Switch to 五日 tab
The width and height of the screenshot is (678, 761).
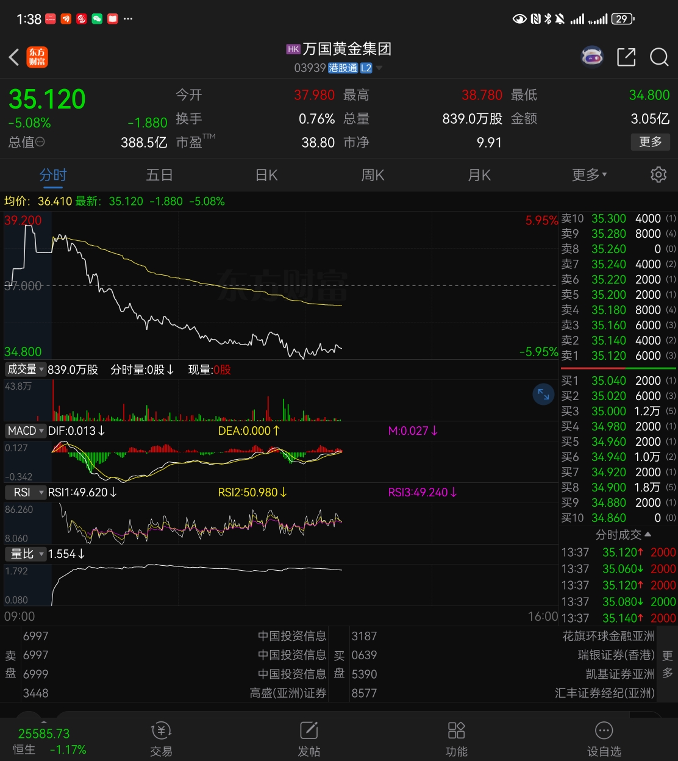coord(160,175)
